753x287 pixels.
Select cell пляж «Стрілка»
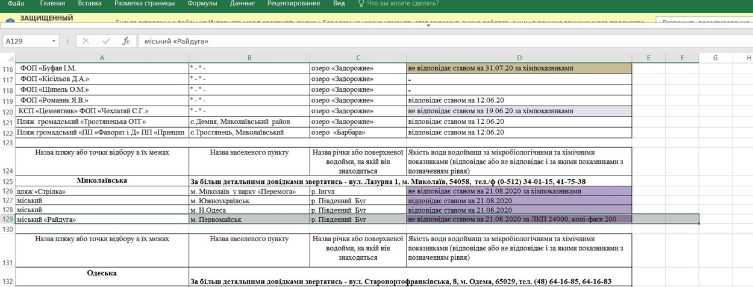point(102,191)
